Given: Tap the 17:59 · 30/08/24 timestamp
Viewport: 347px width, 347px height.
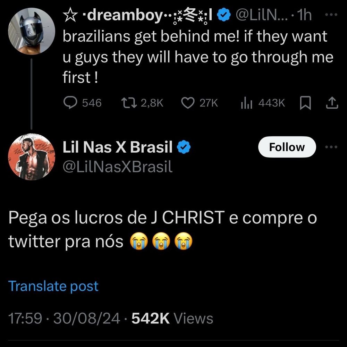Looking at the screenshot, I should click(x=64, y=319).
